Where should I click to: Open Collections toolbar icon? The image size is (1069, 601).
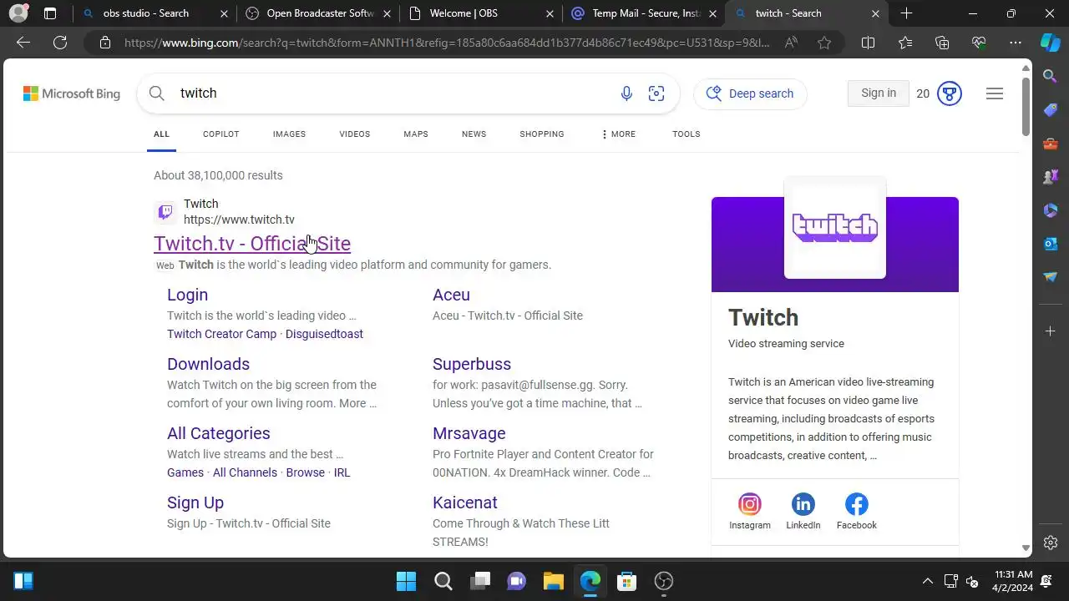click(x=942, y=43)
